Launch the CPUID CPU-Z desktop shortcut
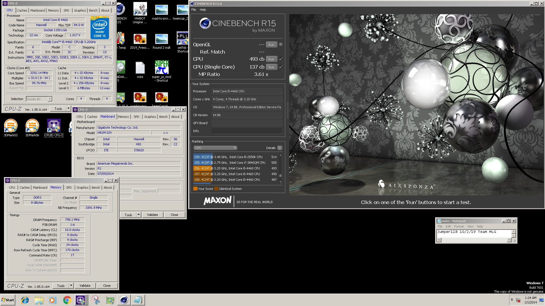The height and width of the screenshot is (306, 545). 54,128
